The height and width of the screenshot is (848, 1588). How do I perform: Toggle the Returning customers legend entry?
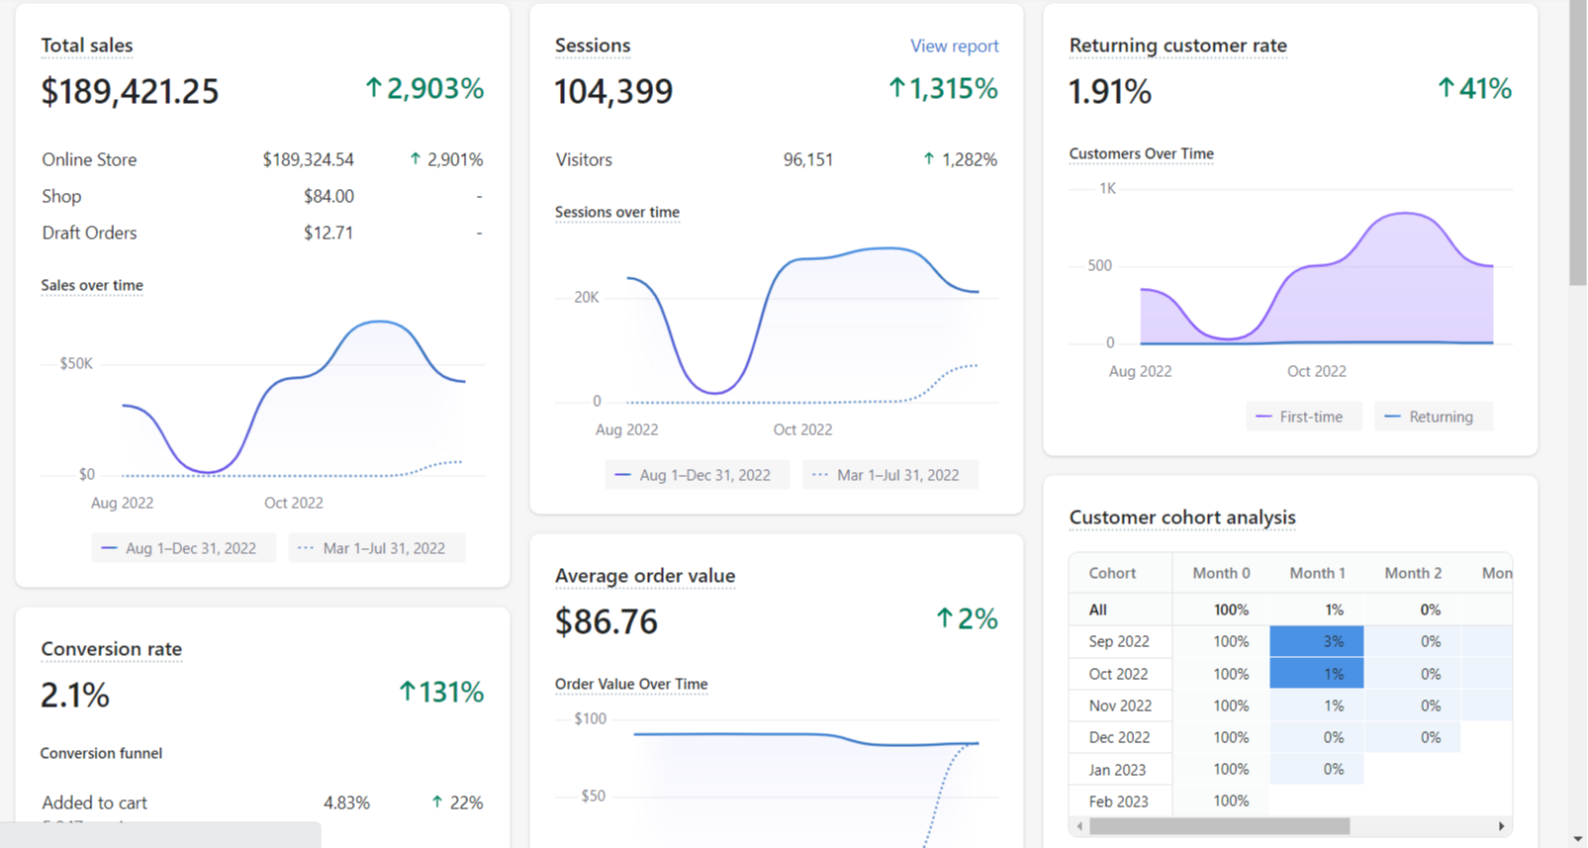coord(1433,417)
